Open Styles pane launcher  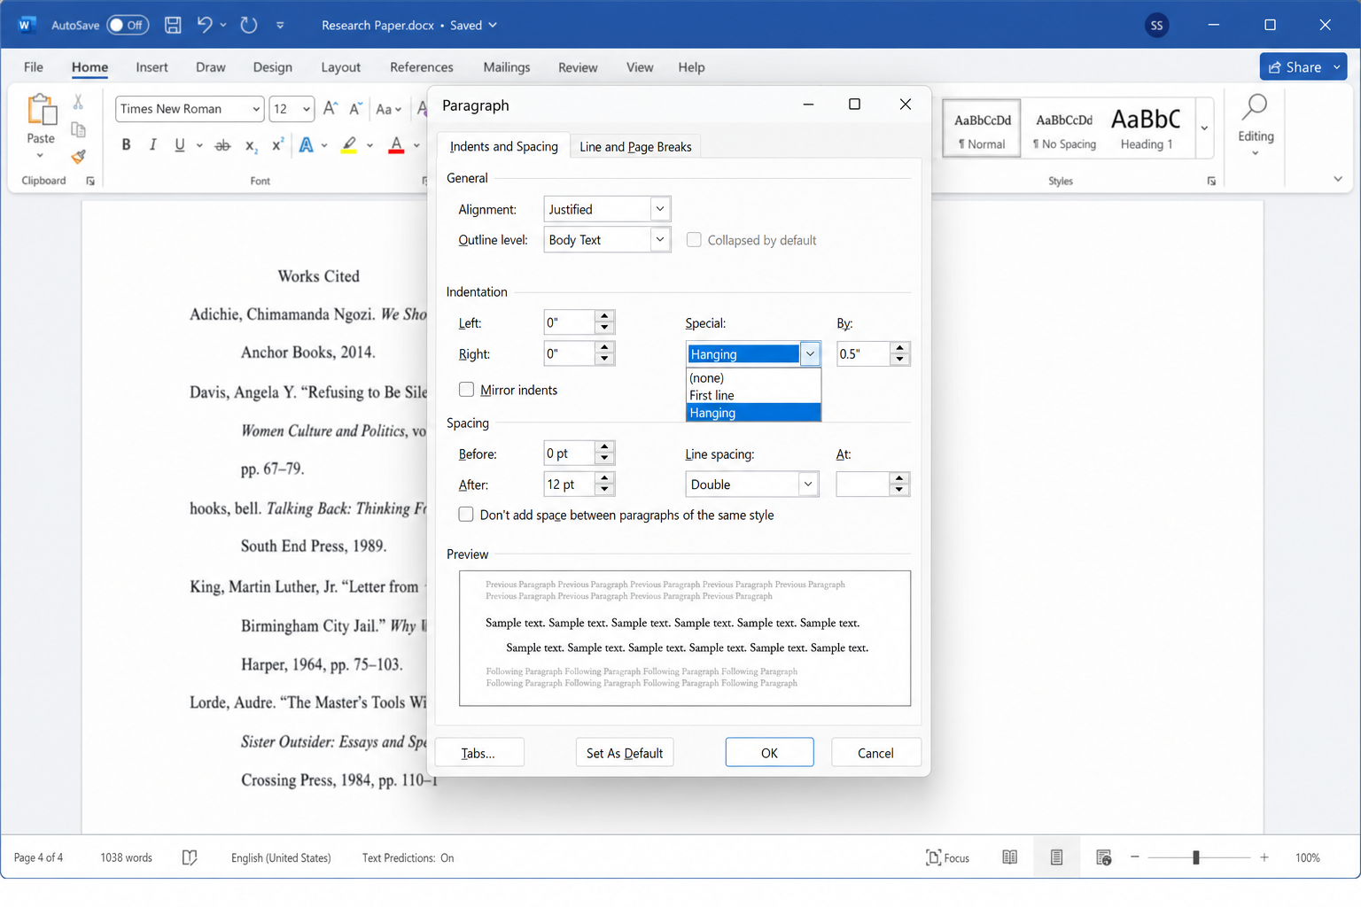(1211, 181)
